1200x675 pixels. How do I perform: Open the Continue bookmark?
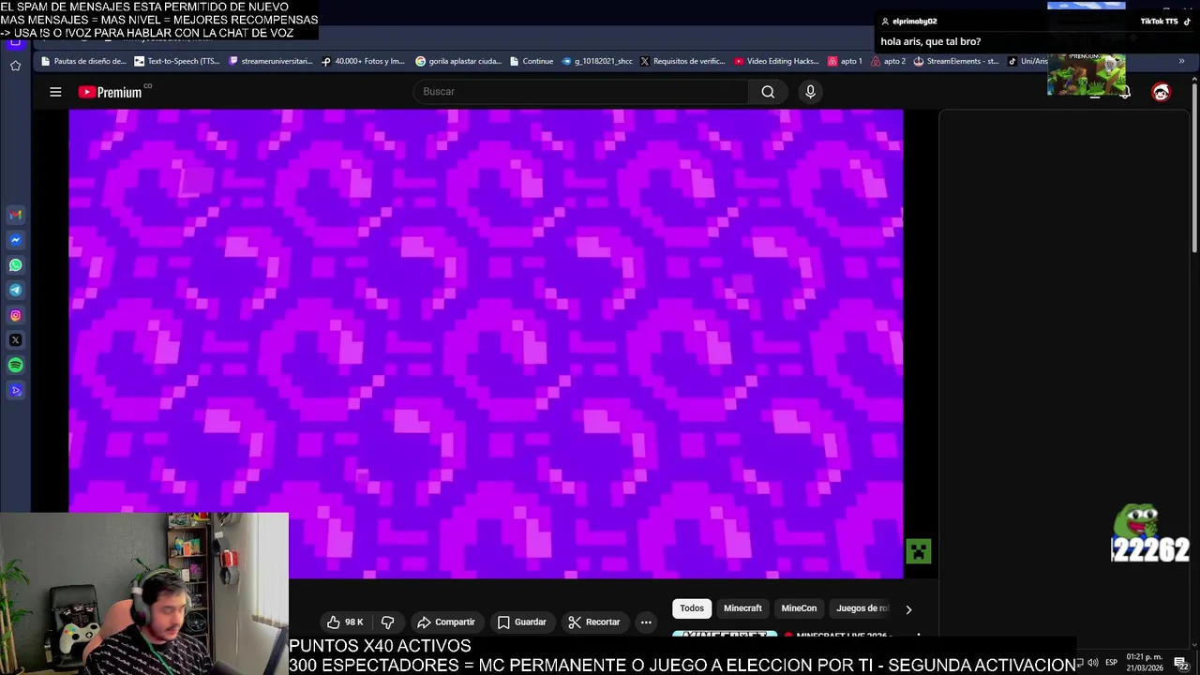532,61
